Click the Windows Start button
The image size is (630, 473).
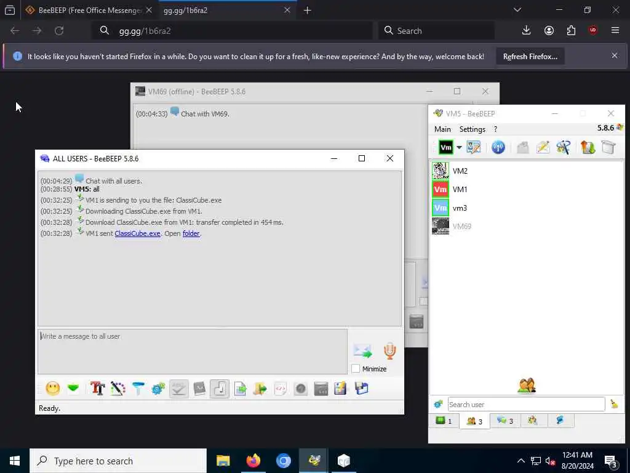tap(15, 461)
